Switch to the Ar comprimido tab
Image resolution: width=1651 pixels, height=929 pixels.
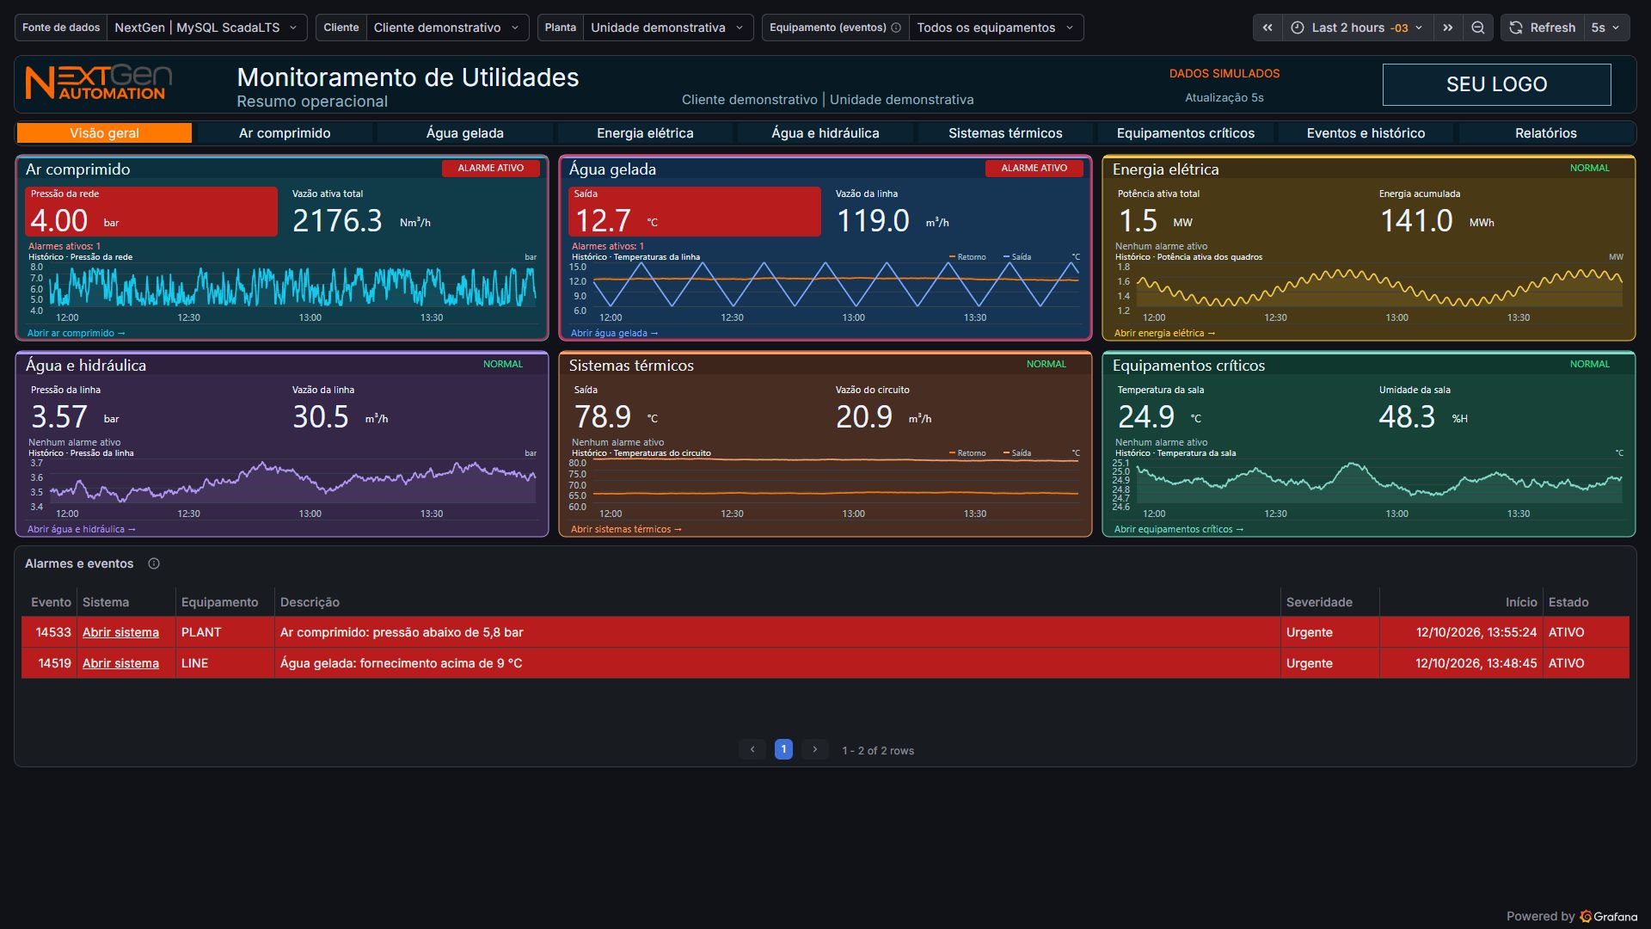coord(285,132)
